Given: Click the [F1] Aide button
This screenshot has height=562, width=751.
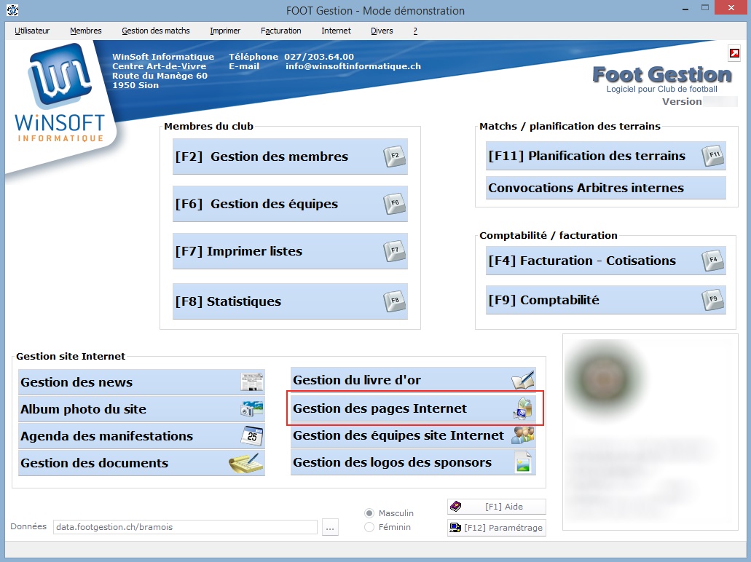Looking at the screenshot, I should 497,507.
